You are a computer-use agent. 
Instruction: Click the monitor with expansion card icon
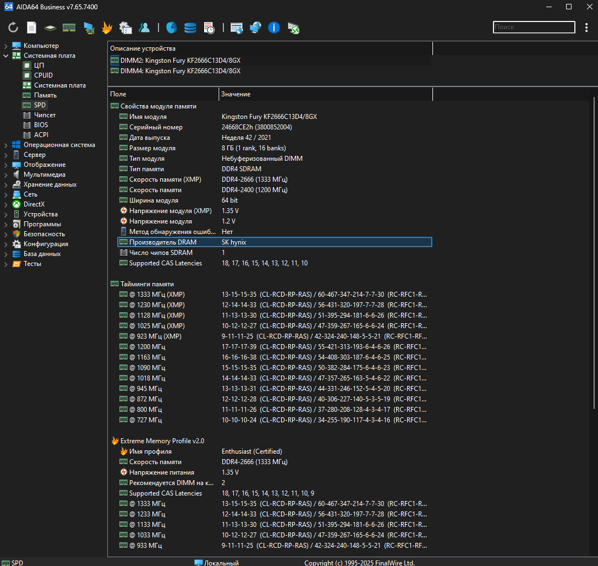[89, 28]
